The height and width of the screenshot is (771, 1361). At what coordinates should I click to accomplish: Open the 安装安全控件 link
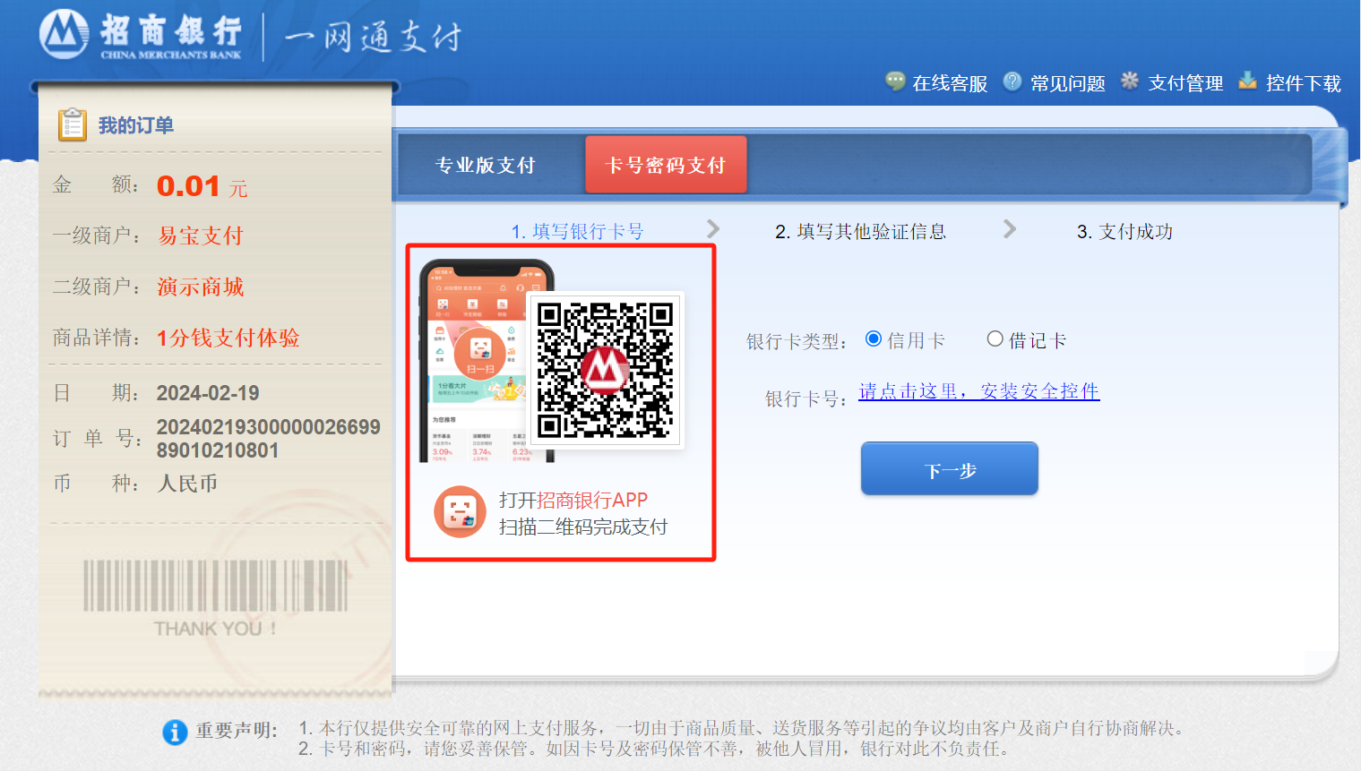(x=979, y=391)
